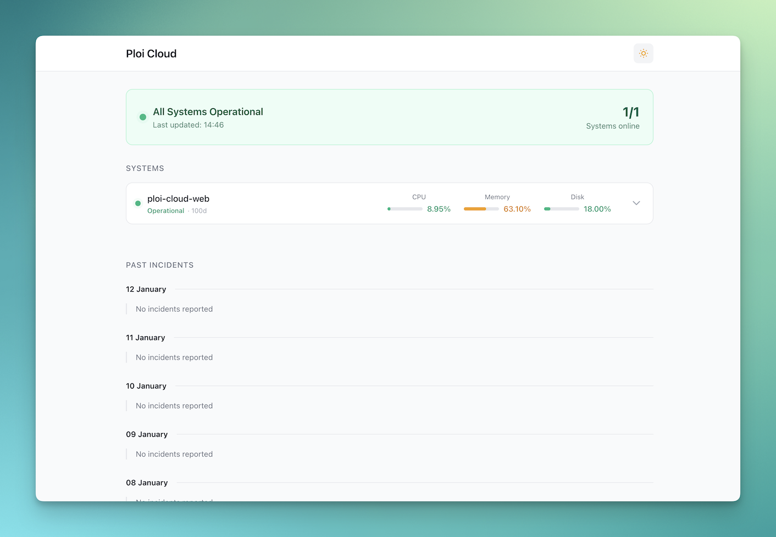Viewport: 776px width, 537px height.
Task: Select the ploi-cloud-web system name
Action: [178, 199]
